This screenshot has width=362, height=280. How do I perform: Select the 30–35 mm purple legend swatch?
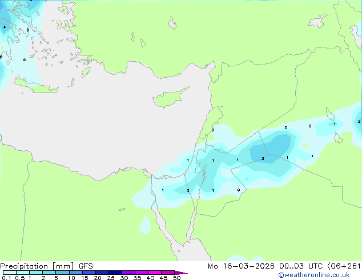pyautogui.click(x=128, y=273)
